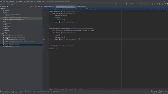
Task: Collapse the res folder
Action: (x=2, y=21)
